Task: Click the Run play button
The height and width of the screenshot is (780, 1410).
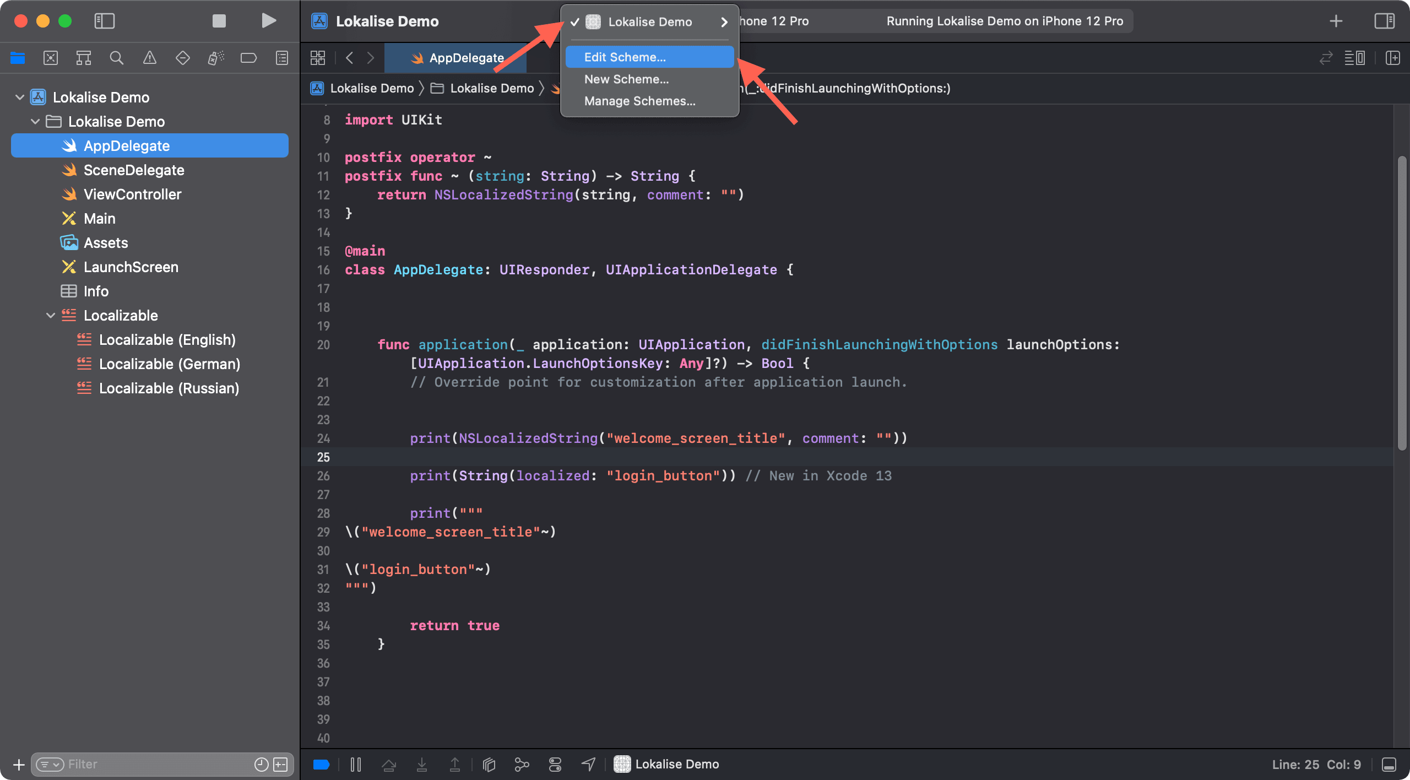Action: coord(268,21)
